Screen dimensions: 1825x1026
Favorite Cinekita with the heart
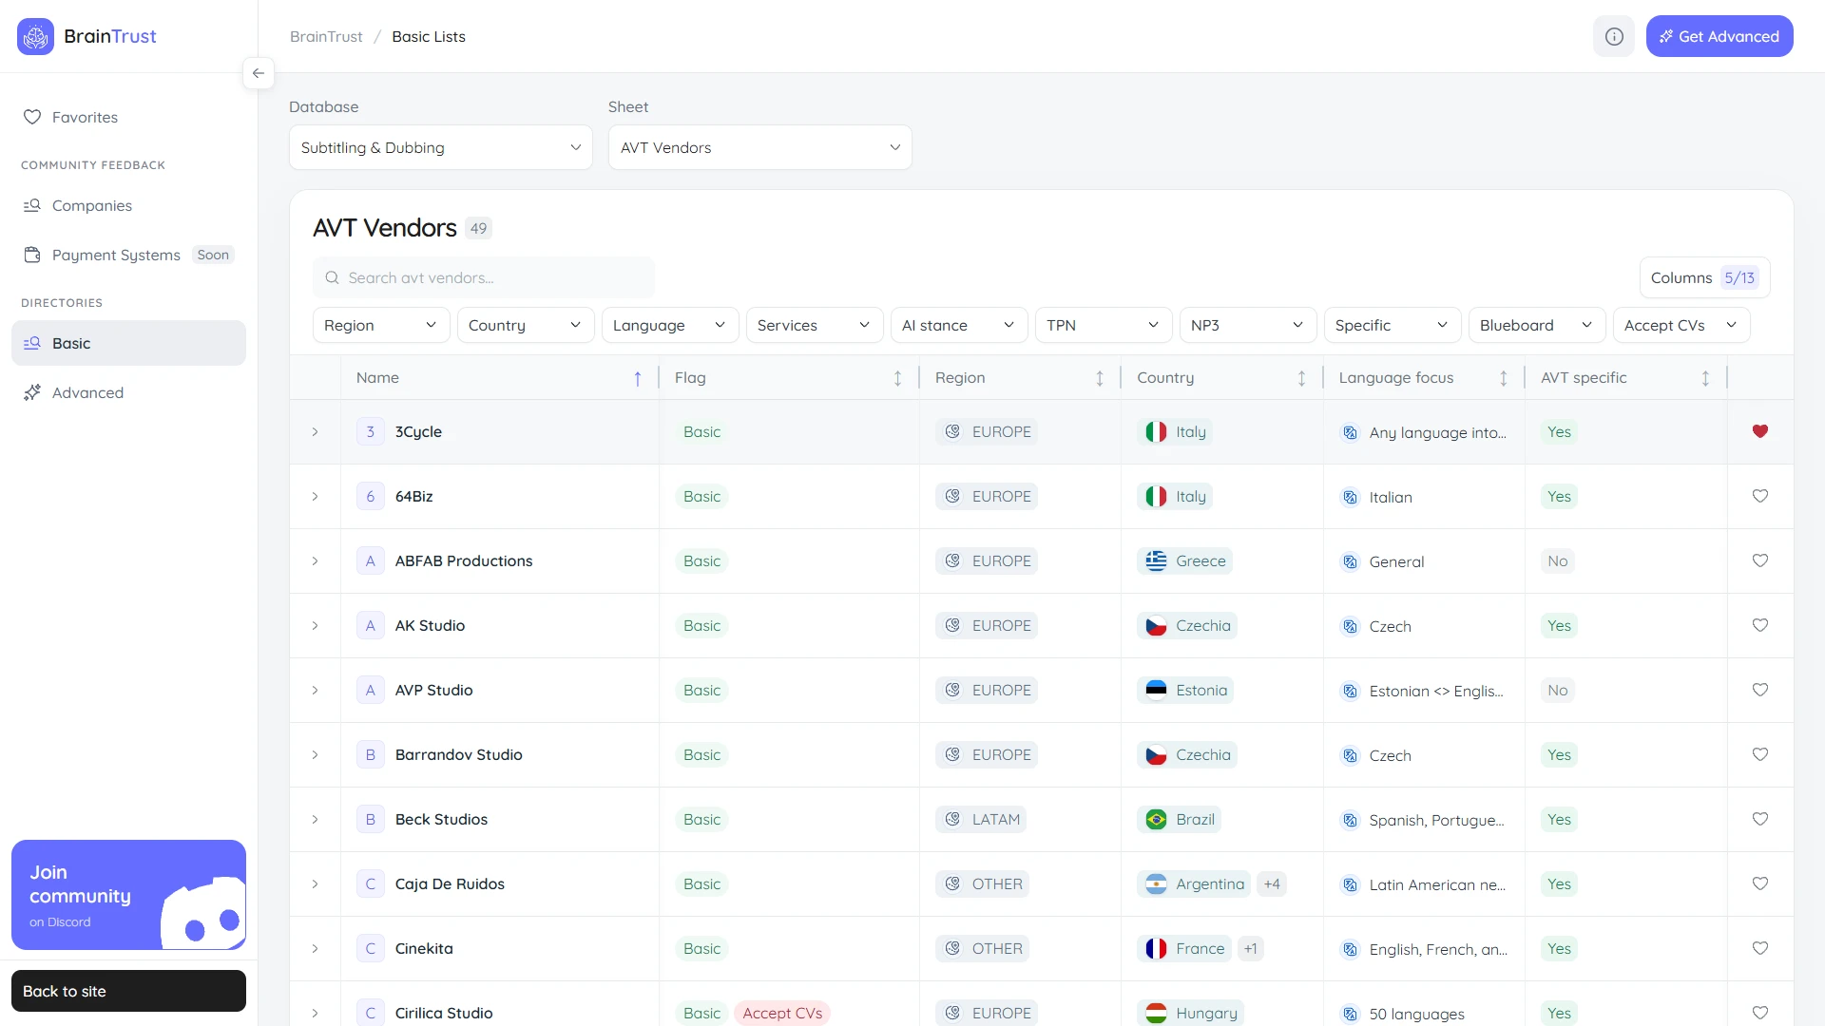click(1760, 948)
